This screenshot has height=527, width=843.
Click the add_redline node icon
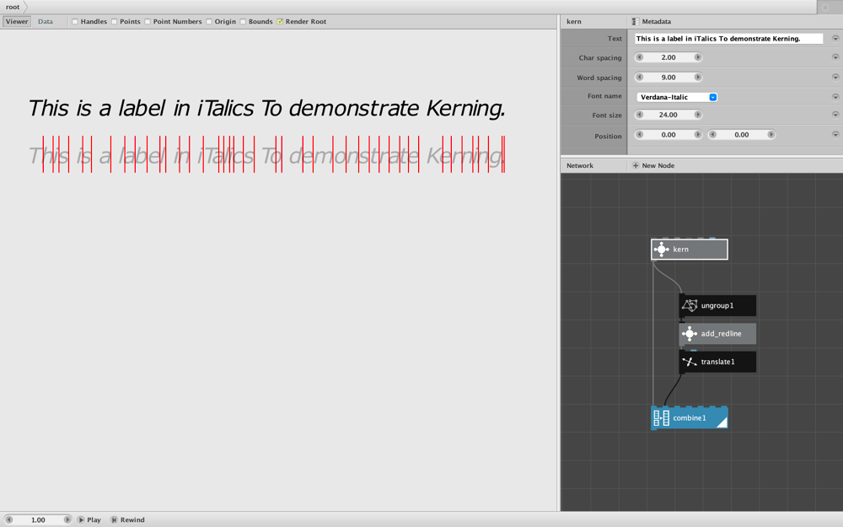click(x=690, y=333)
